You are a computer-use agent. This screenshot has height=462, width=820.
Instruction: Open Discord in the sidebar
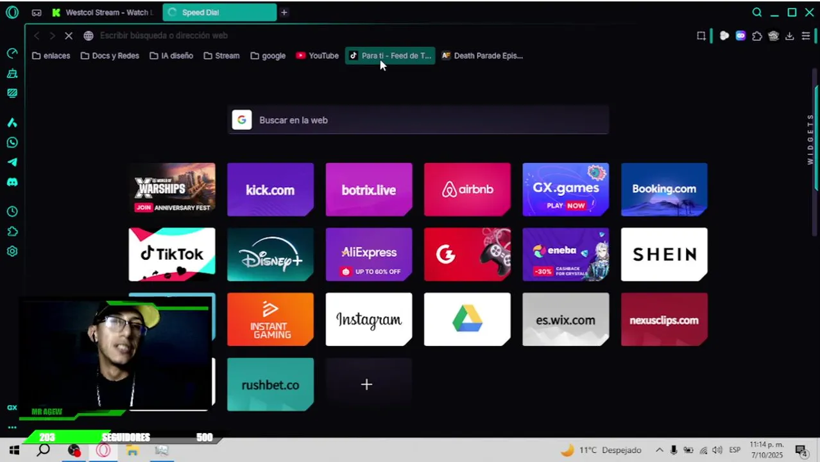[12, 182]
